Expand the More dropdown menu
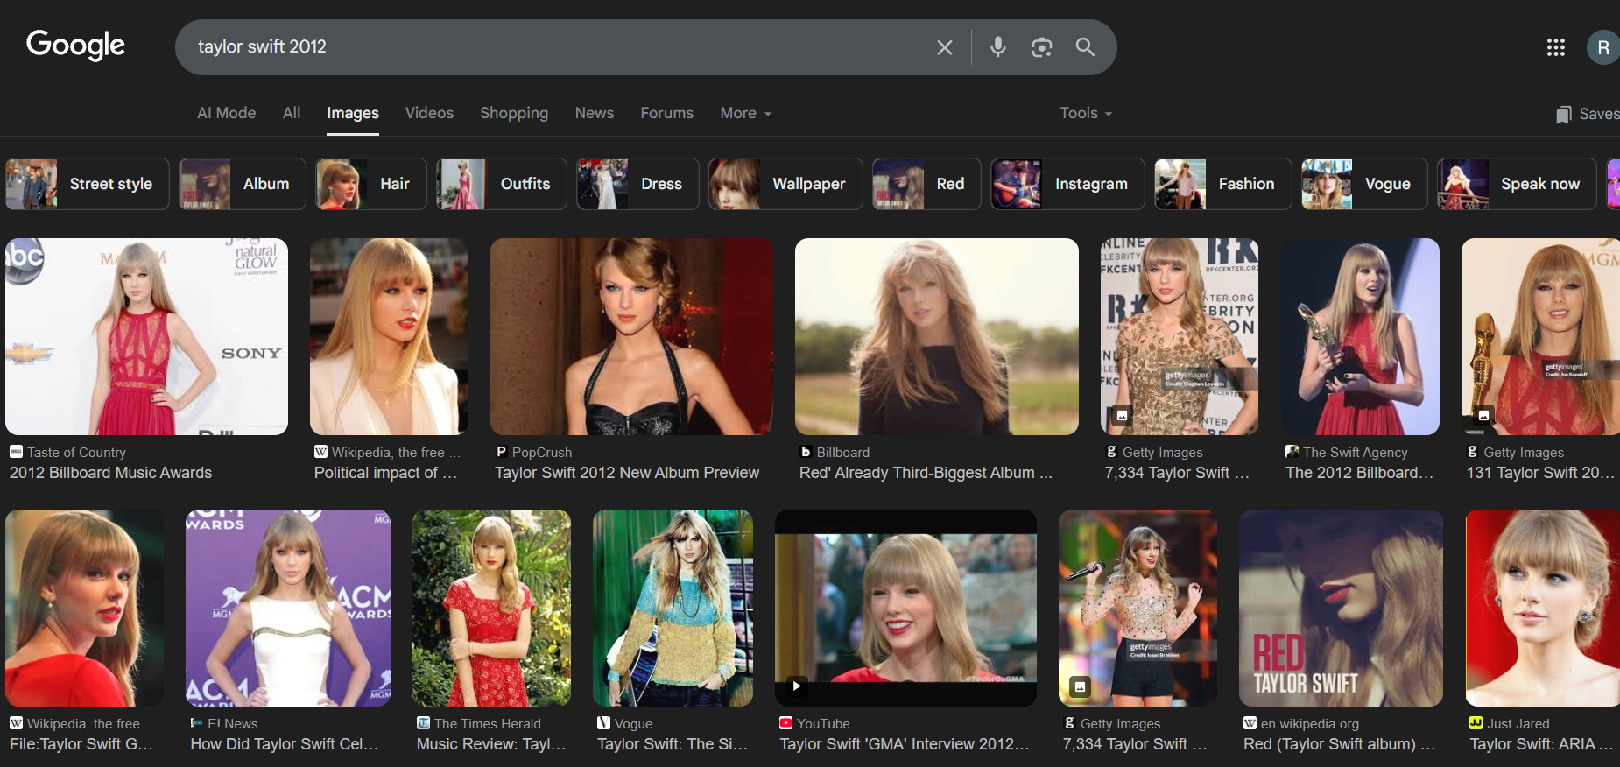The image size is (1620, 767). point(745,113)
